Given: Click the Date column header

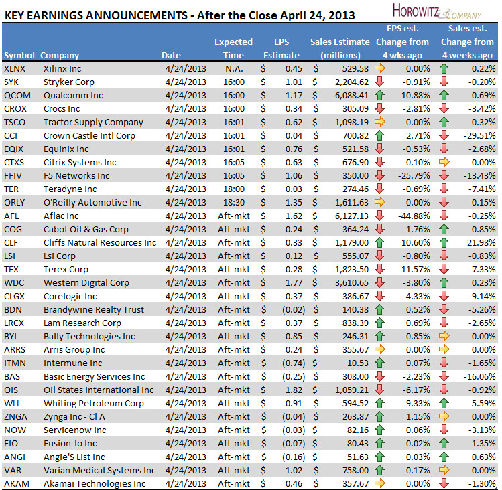Looking at the screenshot, I should (172, 56).
